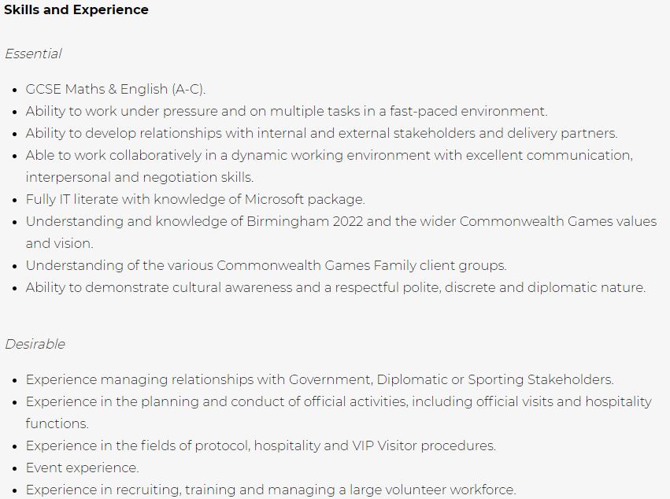
Task: Click the Essential subheading
Action: pos(33,54)
